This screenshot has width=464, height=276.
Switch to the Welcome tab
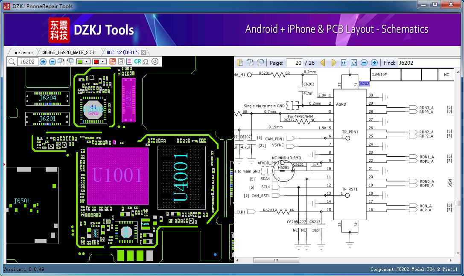23,52
